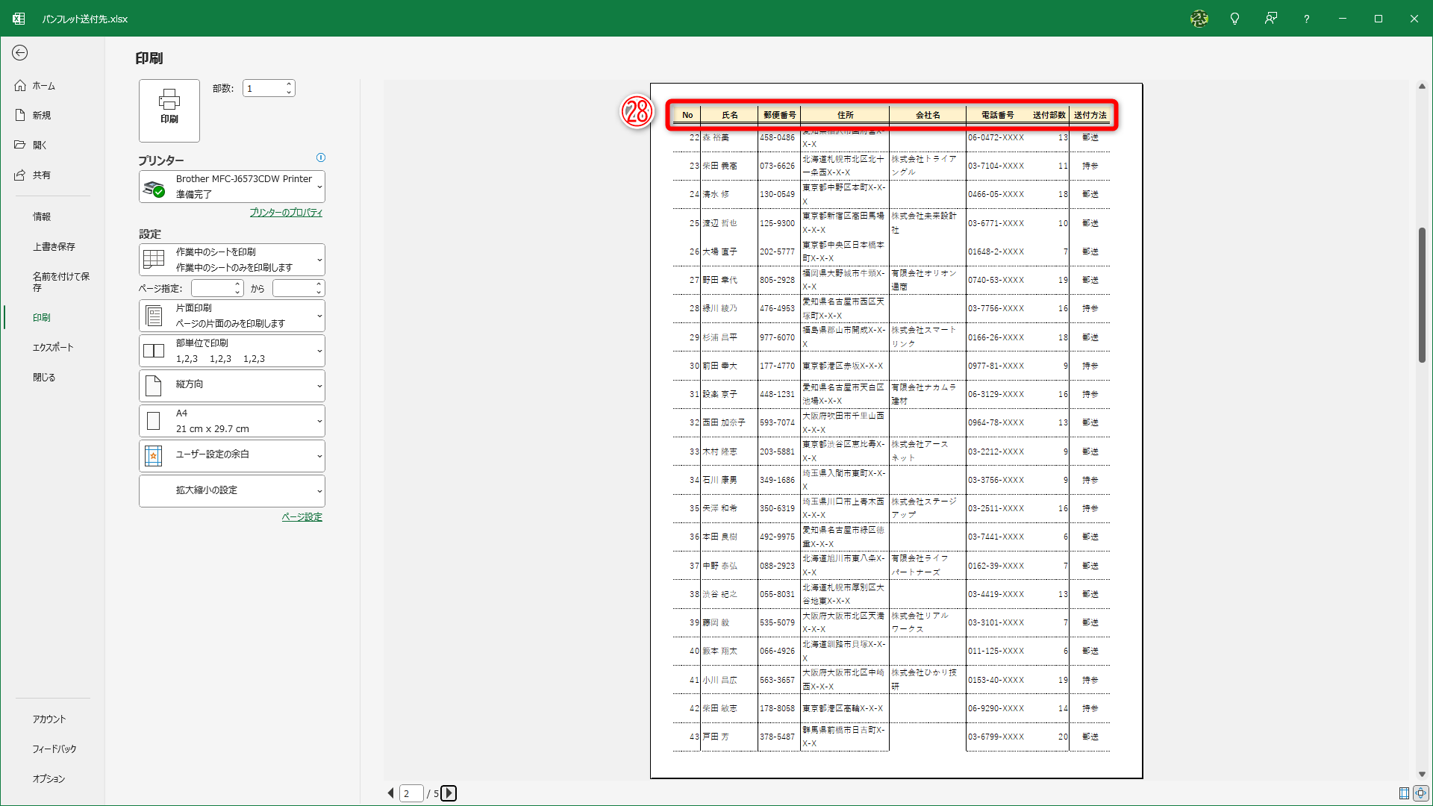The image size is (1433, 806).
Task: Click the back arrow circle icon
Action: [x=20, y=52]
